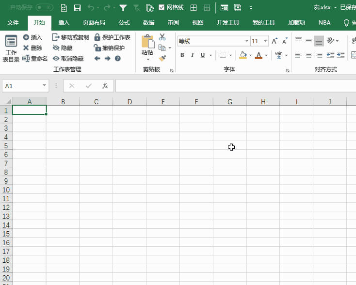Switch to the Insert (插入) tab
356x285 pixels.
pyautogui.click(x=64, y=23)
